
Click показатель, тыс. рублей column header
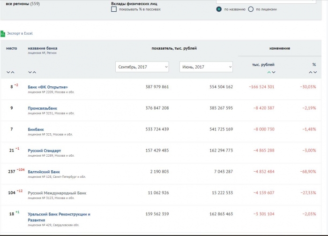(x=174, y=48)
